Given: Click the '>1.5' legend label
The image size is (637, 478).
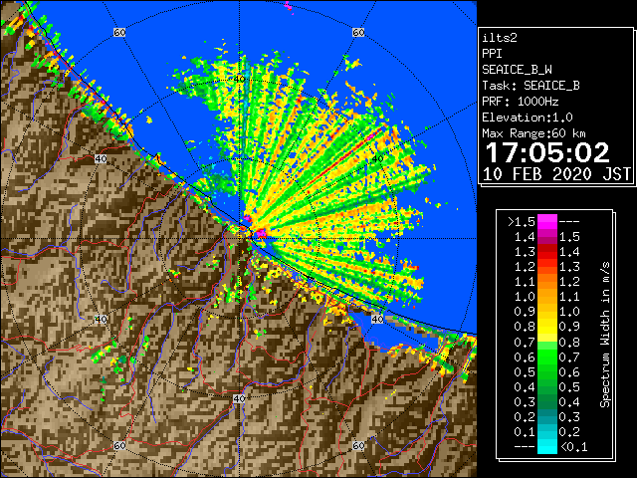Looking at the screenshot, I should point(521,222).
